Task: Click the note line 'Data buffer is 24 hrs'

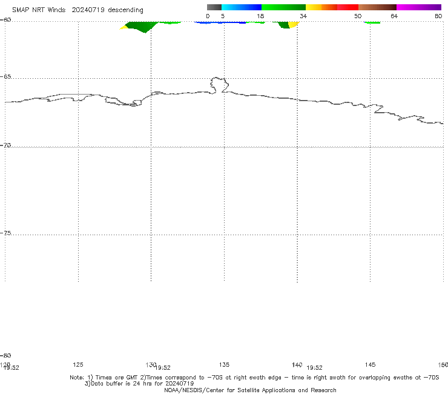Action: [x=139, y=384]
